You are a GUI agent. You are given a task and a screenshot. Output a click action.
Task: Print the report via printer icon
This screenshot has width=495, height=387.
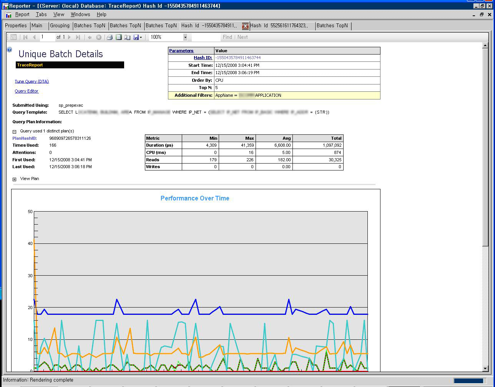[110, 37]
